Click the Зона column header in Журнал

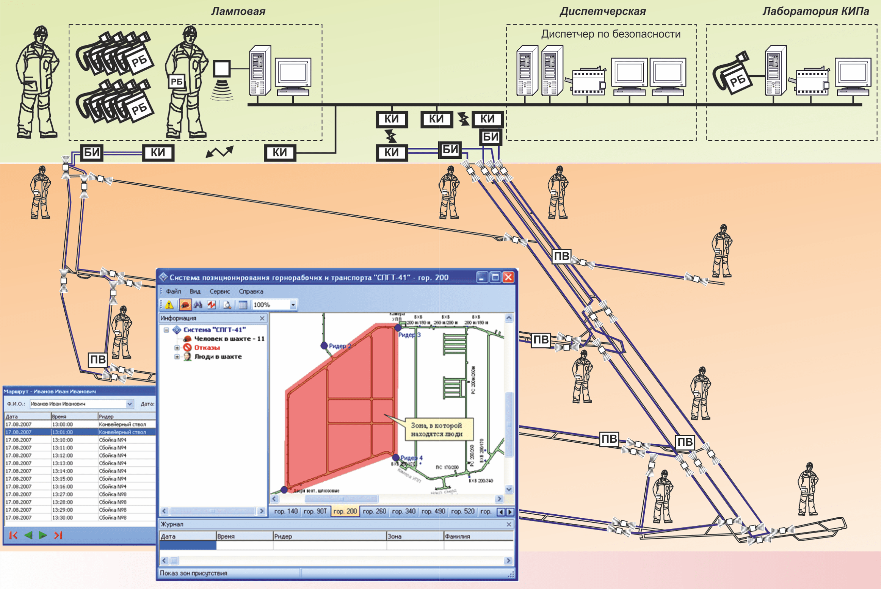point(415,536)
